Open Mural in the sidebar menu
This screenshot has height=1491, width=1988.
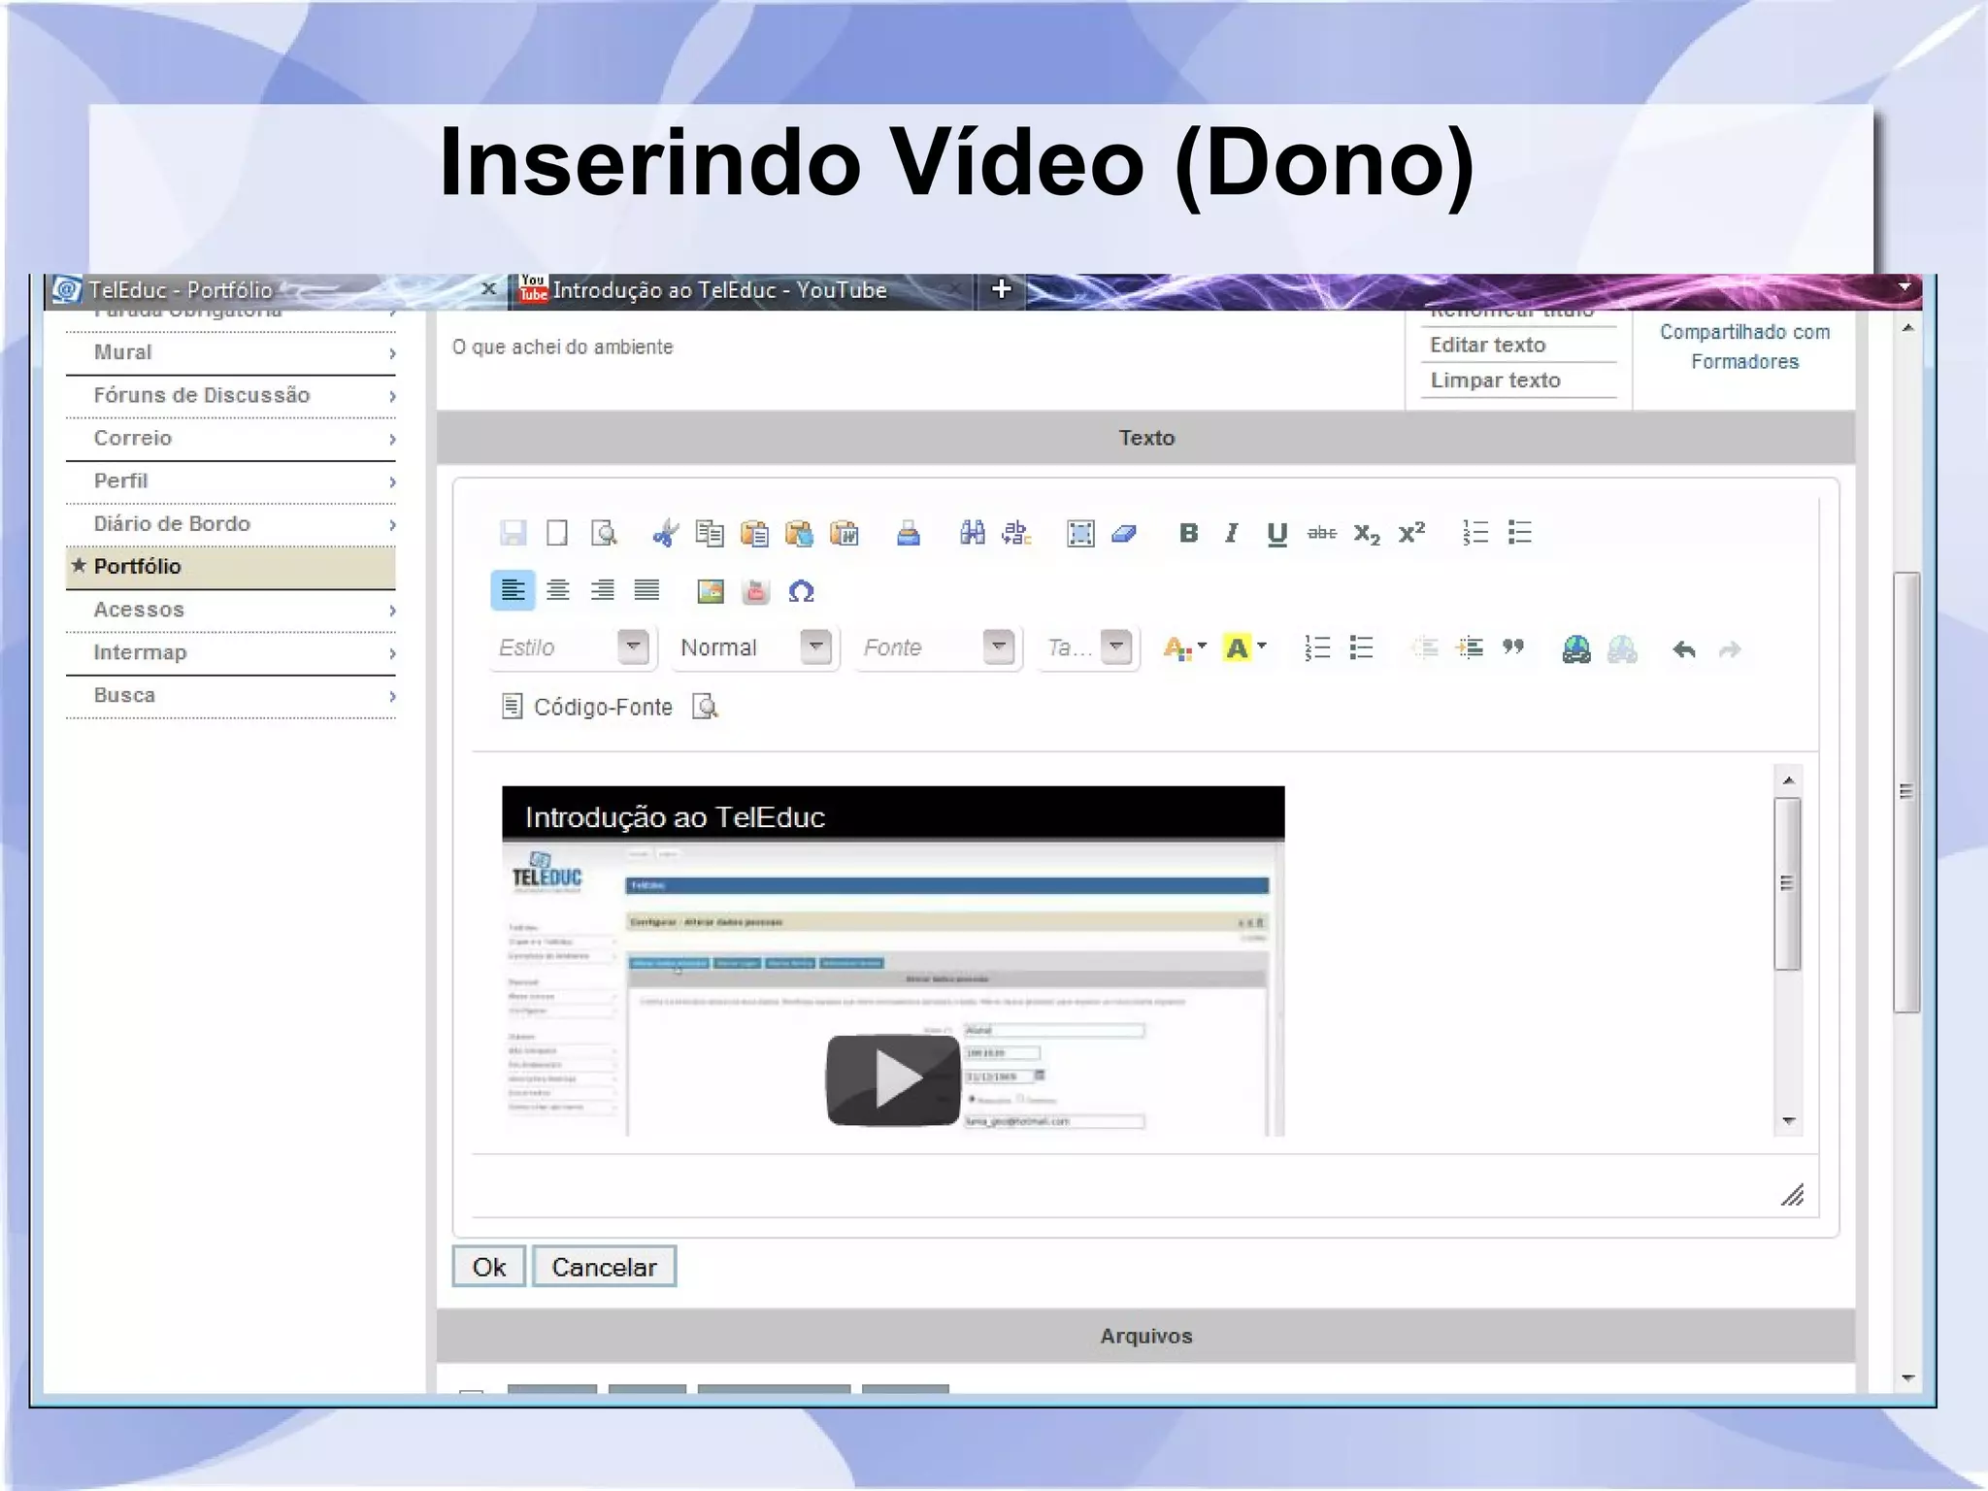pos(231,353)
